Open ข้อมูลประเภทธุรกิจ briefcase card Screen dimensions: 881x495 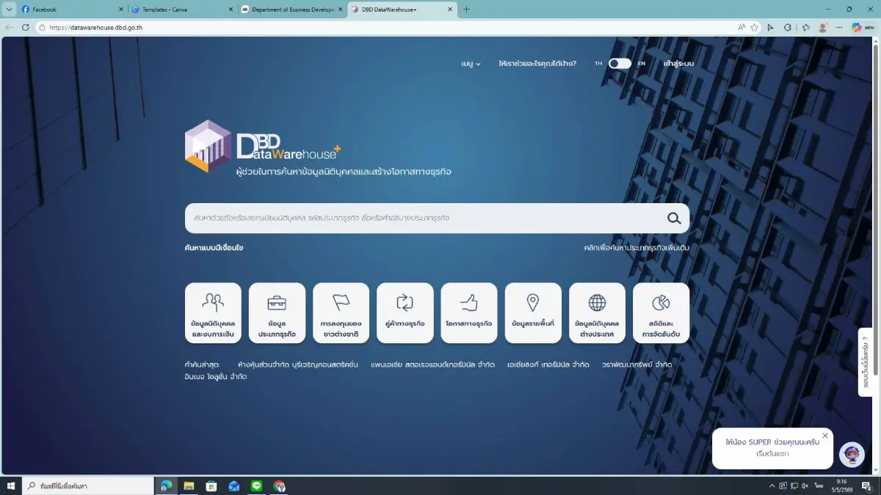277,313
